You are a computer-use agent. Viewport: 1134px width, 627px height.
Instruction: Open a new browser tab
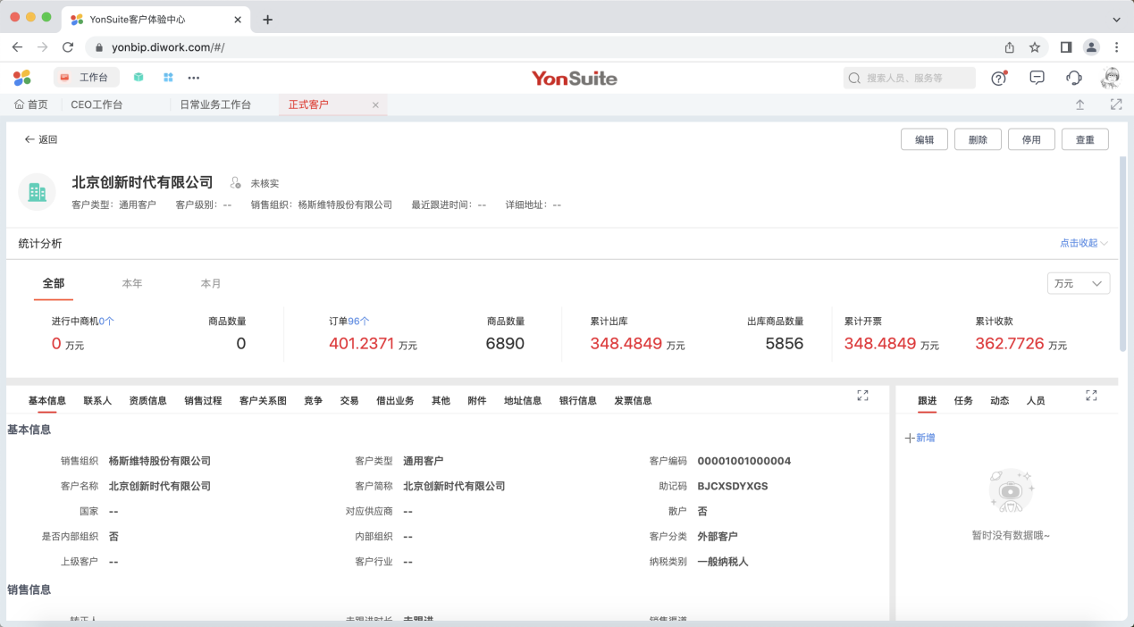[x=267, y=20]
